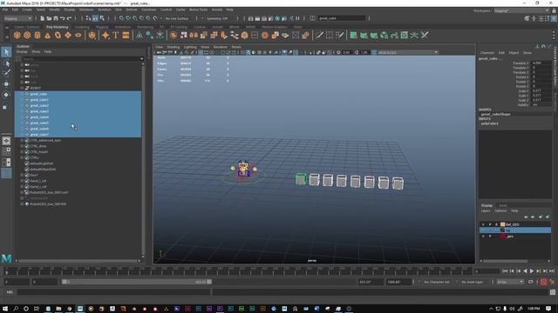Click the MEL command line input

(114, 292)
